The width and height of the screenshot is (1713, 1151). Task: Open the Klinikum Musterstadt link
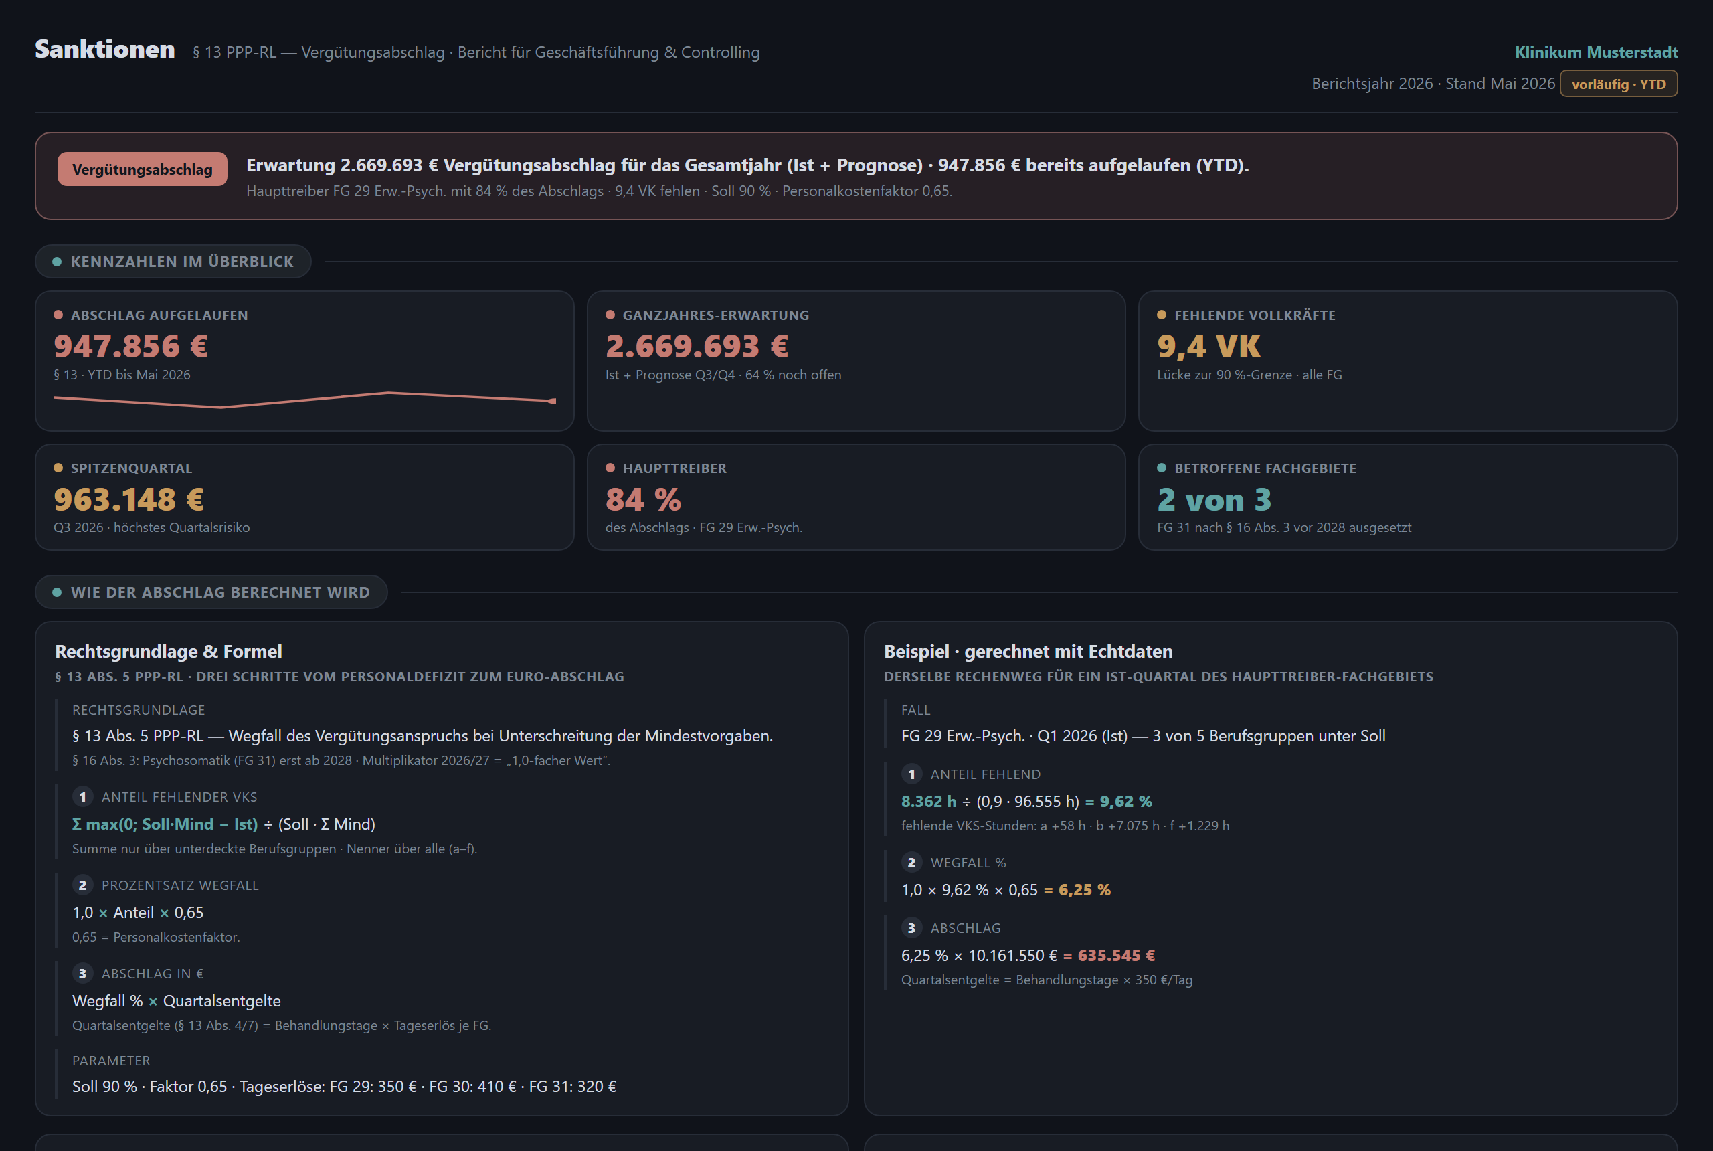1597,52
